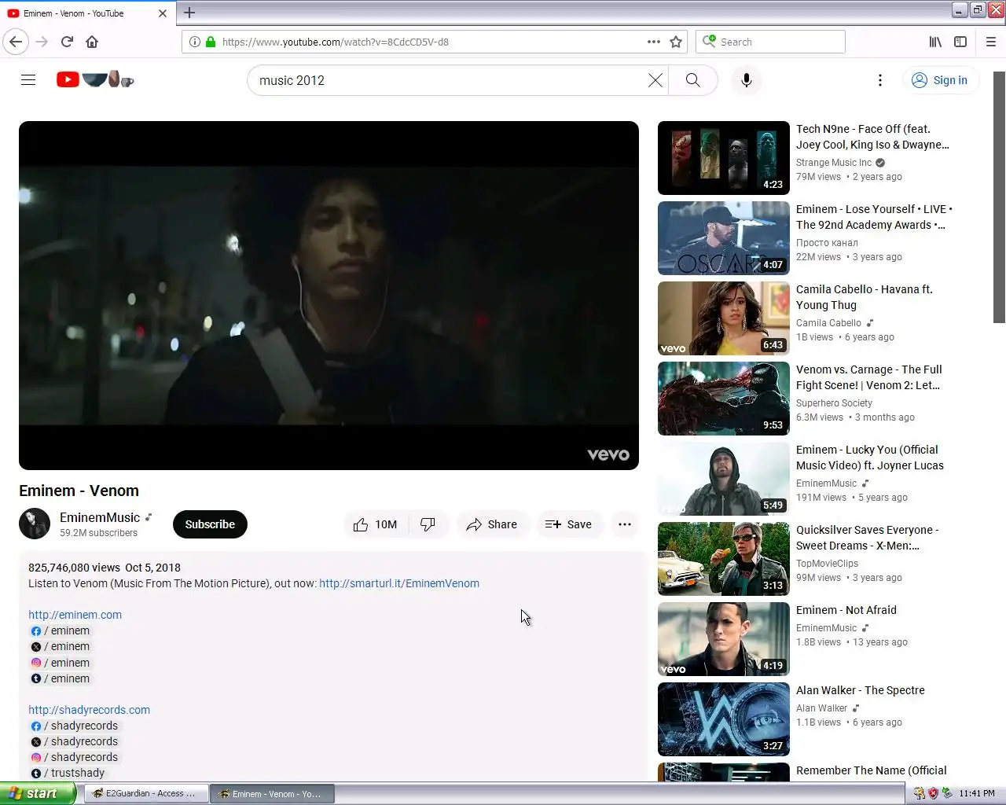Screen dimensions: 1006x805
Task: Select Eminem - Venom taskbar button
Action: pyautogui.click(x=272, y=794)
